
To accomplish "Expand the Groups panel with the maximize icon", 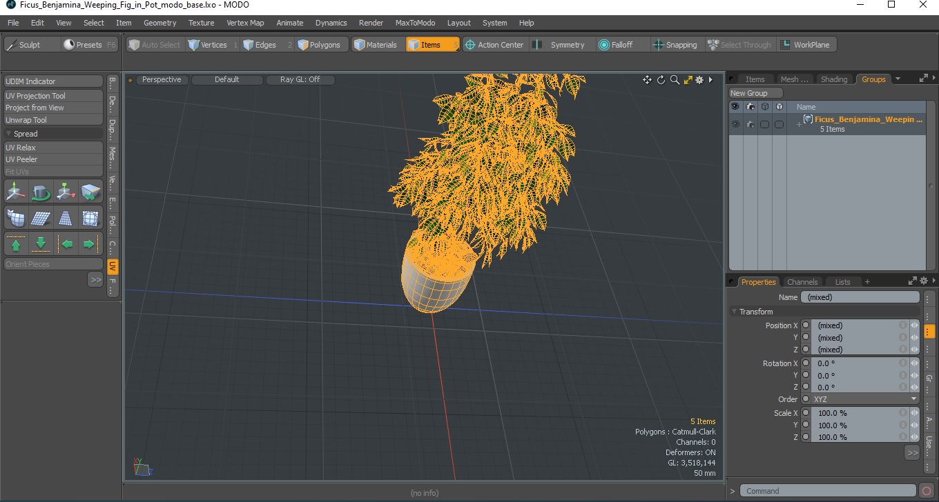I will click(923, 79).
